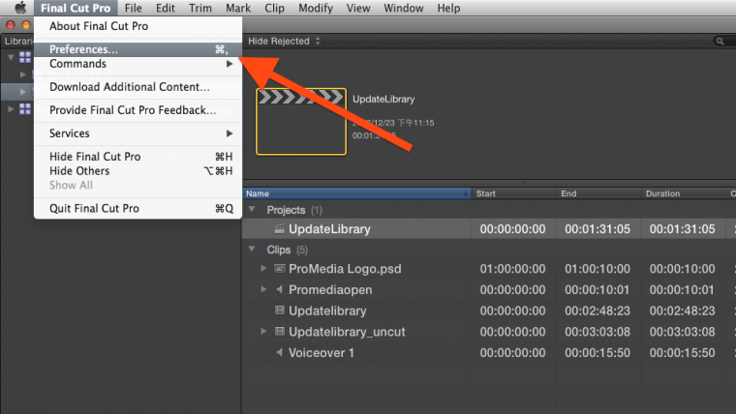Expand the bottom library disclosure triangle
This screenshot has height=414, width=736.
tap(11, 108)
